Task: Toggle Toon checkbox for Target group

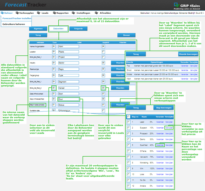Action: tap(54, 75)
